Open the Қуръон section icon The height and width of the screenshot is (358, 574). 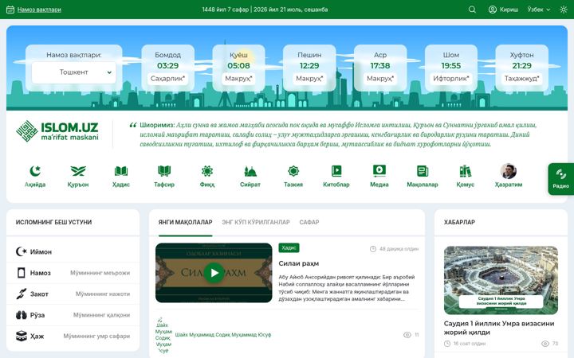tap(78, 171)
